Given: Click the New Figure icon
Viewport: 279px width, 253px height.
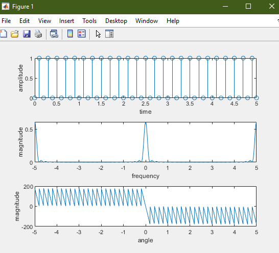Looking at the screenshot, I should click(4, 34).
